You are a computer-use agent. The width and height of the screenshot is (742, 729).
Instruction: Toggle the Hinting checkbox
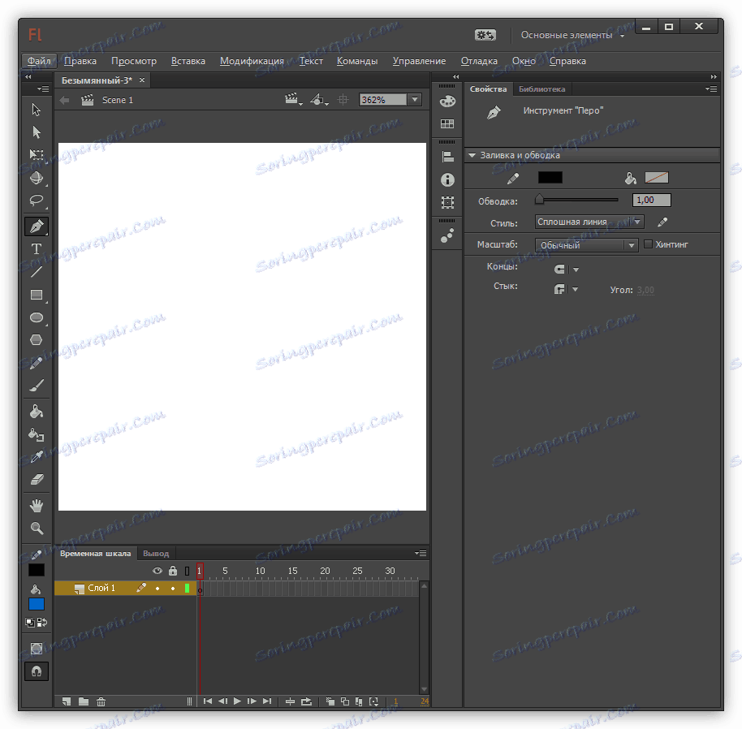(649, 244)
